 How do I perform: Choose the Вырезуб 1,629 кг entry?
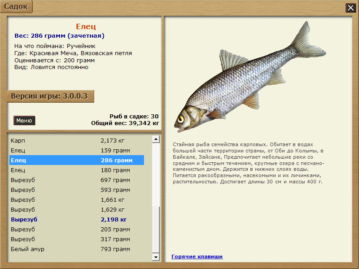76,210
